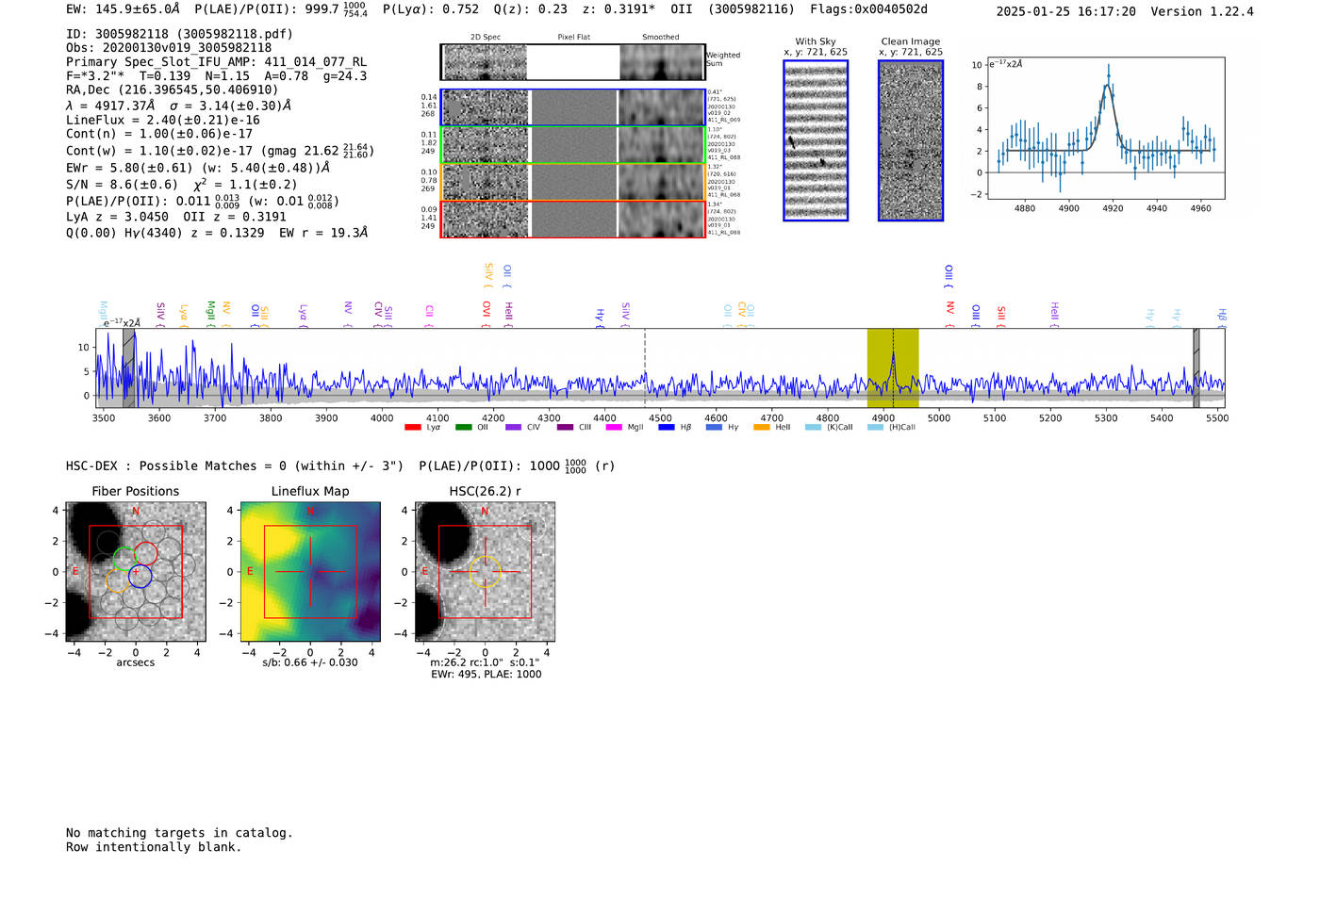Image resolution: width=1320 pixels, height=898 pixels.
Task: Click the green fiber circle in Fiber Positions
Action: pyautogui.click(x=124, y=559)
